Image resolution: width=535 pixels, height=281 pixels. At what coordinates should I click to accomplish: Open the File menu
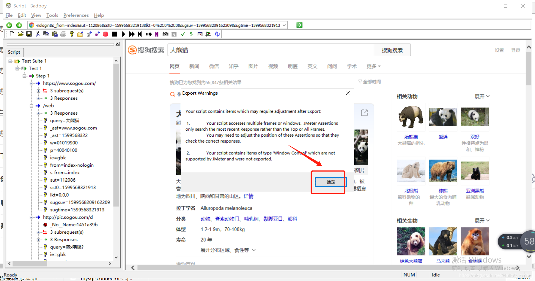[x=9, y=15]
